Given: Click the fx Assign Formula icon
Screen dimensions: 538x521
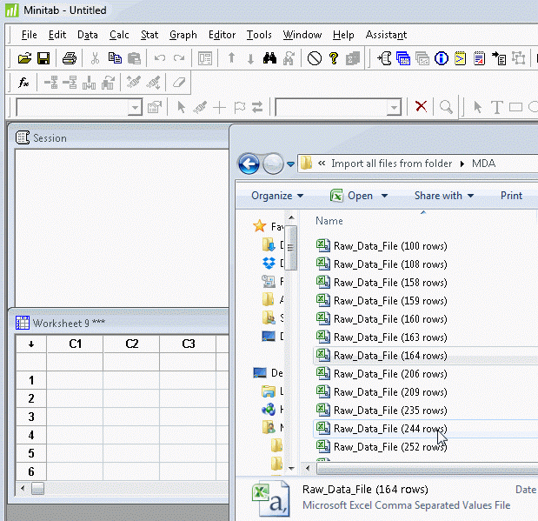Looking at the screenshot, I should (23, 83).
